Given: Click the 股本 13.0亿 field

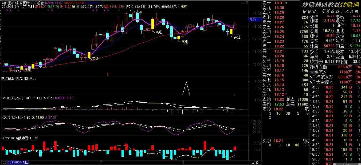Looking at the screenshot, I should pyautogui.click(x=348, y=51).
